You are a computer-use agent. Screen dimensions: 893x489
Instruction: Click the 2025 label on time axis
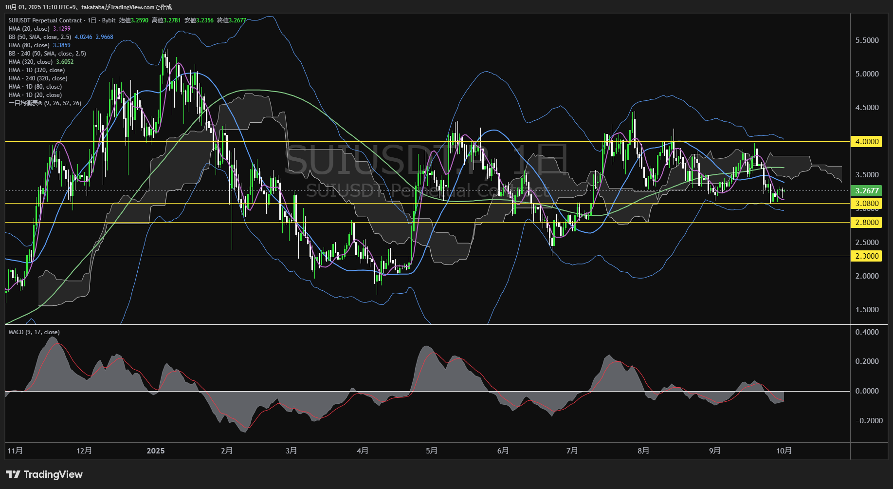(156, 451)
